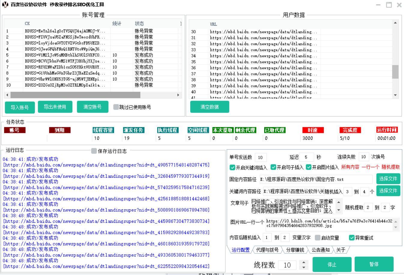Viewport: 404px width, 275px height.
Task: Switch to 代理与拨号 tab
Action: point(267,250)
